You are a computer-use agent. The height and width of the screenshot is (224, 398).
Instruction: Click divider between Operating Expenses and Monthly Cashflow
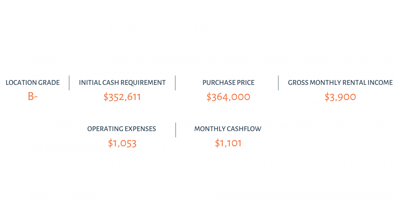(x=175, y=130)
